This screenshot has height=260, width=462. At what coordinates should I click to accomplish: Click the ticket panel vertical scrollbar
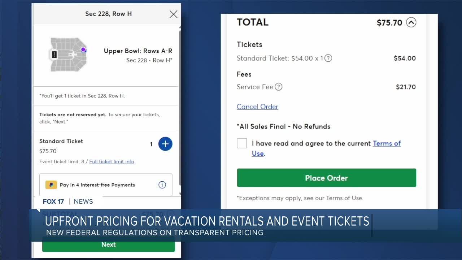[x=179, y=108]
